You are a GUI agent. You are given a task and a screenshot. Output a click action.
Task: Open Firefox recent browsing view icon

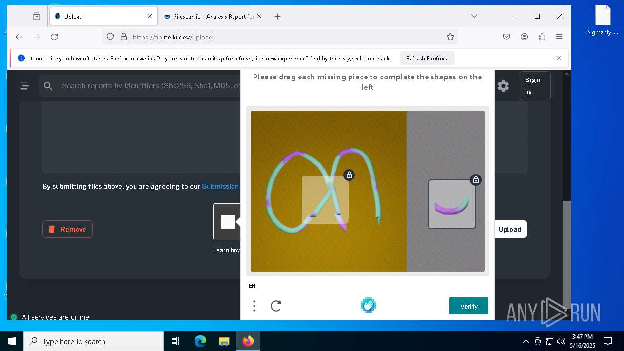(x=37, y=16)
